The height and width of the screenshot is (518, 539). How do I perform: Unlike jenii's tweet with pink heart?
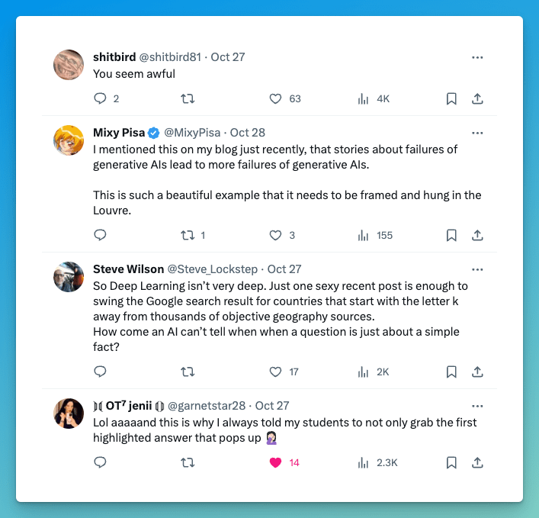pyautogui.click(x=276, y=462)
